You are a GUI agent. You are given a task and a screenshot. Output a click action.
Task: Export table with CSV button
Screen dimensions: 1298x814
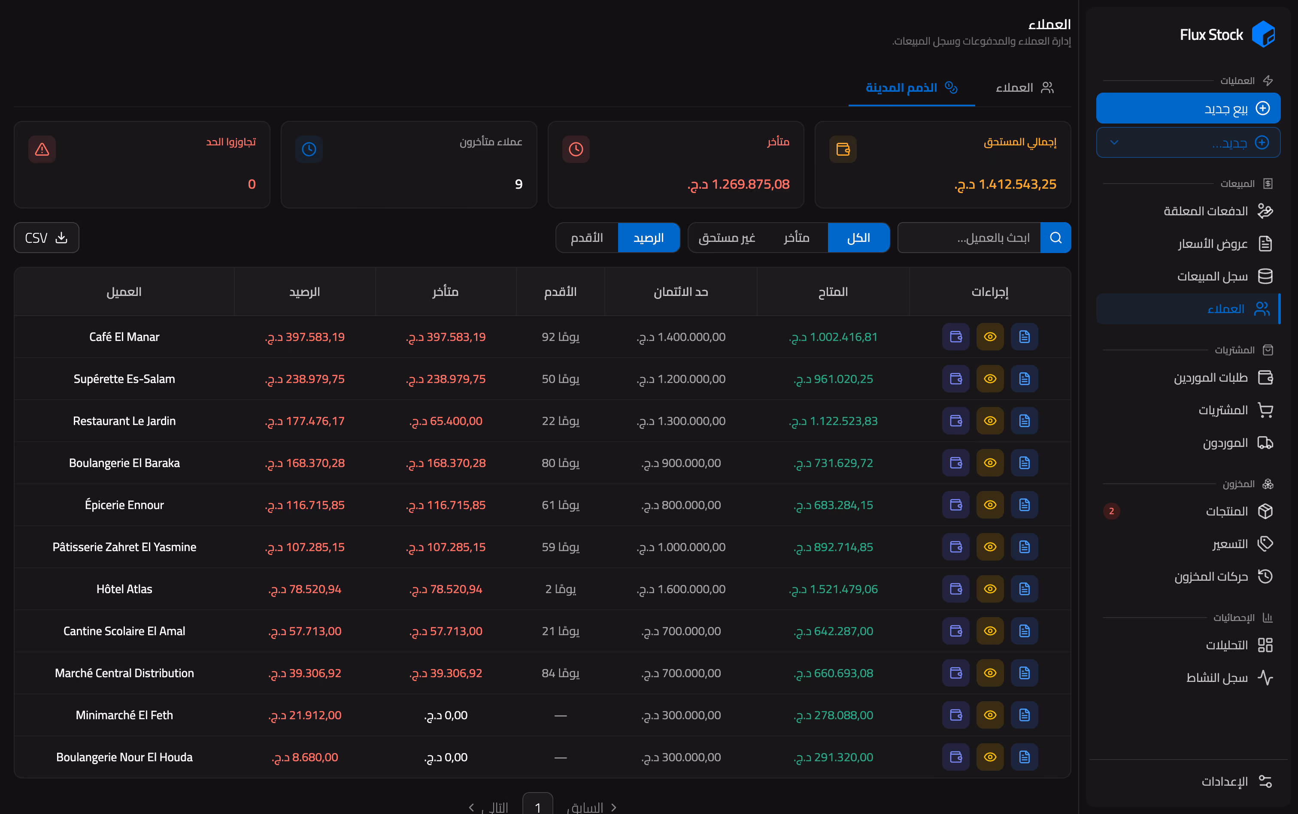(x=46, y=238)
